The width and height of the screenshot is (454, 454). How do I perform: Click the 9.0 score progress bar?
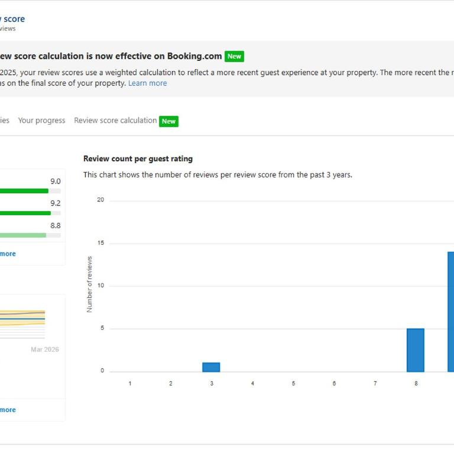click(30, 191)
